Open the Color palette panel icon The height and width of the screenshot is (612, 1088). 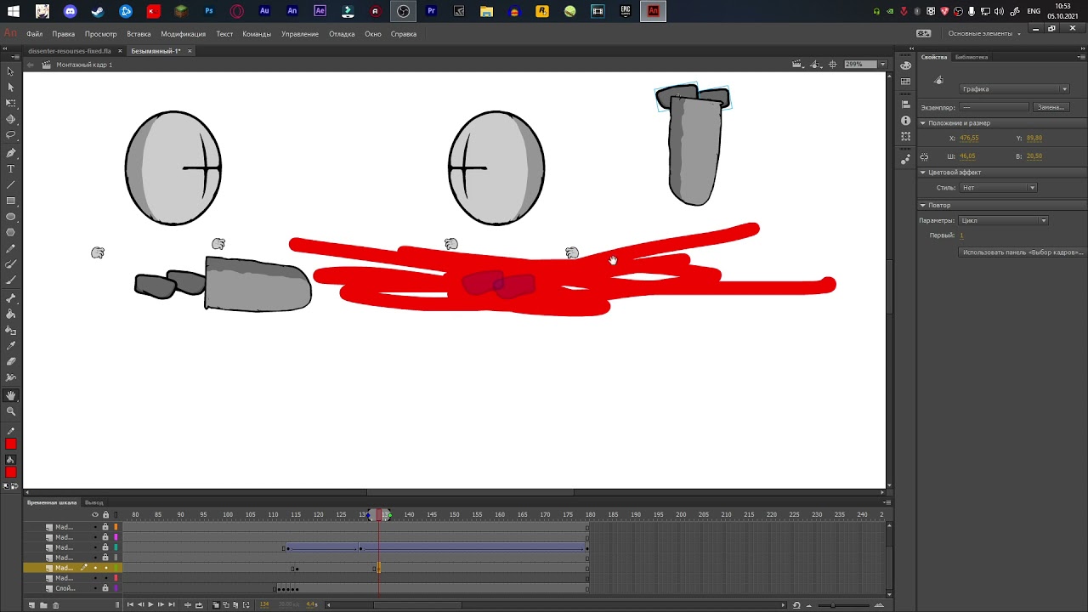coord(905,64)
